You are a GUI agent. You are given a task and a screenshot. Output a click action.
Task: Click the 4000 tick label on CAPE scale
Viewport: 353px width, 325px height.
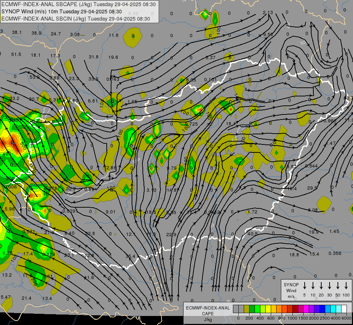336,318
